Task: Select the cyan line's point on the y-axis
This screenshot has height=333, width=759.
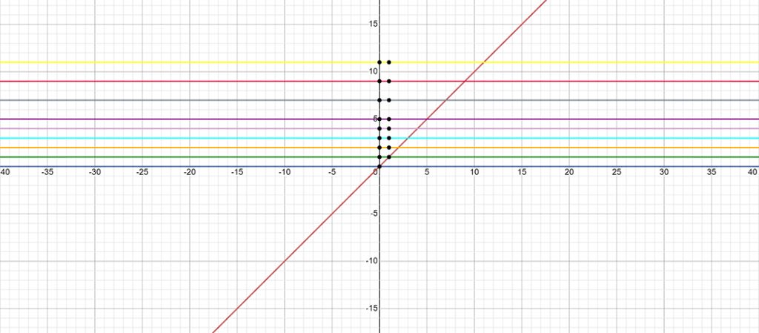Action: coord(379,138)
